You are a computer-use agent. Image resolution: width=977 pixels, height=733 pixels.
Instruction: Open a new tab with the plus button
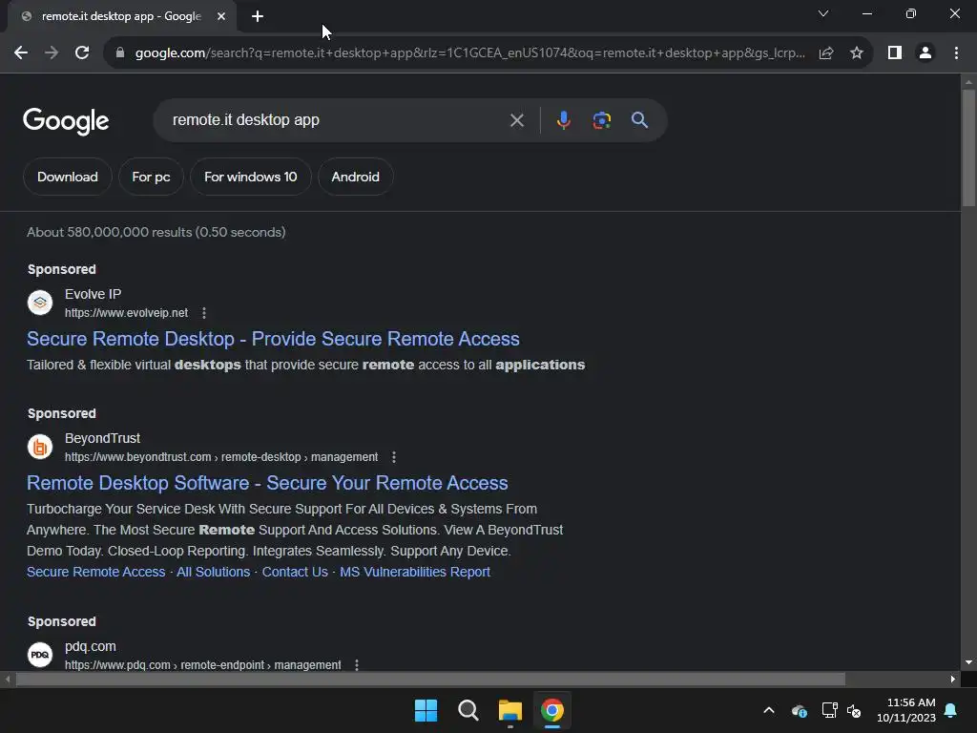(x=258, y=17)
